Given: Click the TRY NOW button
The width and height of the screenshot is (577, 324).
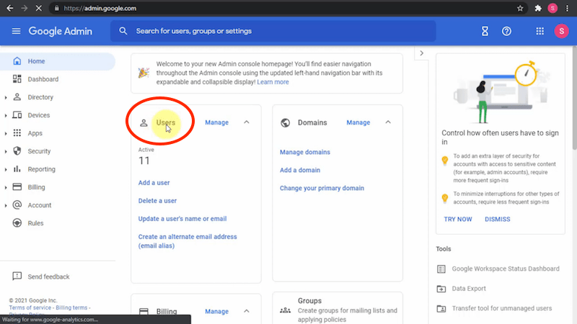Looking at the screenshot, I should click(x=458, y=220).
